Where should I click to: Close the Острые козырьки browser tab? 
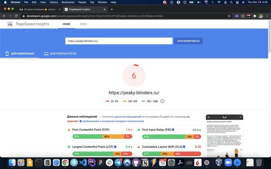tap(60, 9)
